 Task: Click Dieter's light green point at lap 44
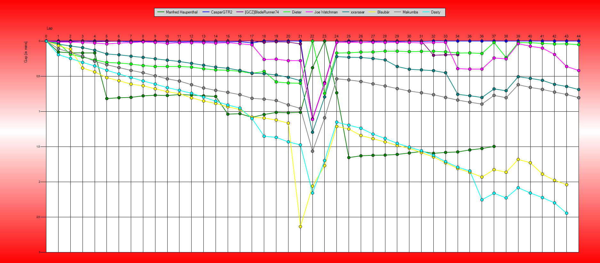tap(579, 44)
